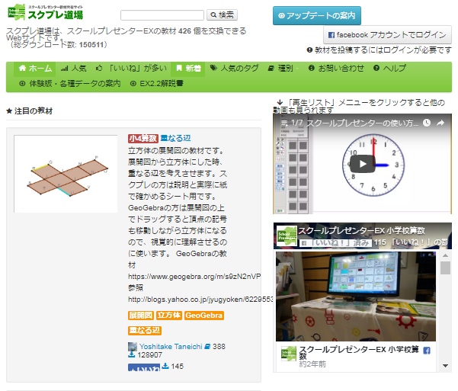
Task: Click the watch later clock icon
Action: (427, 123)
